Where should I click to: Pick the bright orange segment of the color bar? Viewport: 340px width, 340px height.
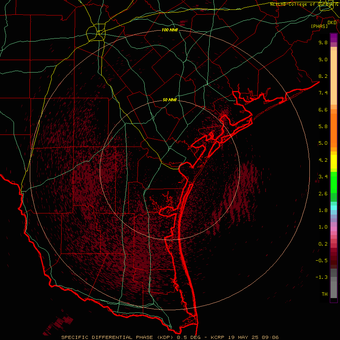(x=334, y=131)
